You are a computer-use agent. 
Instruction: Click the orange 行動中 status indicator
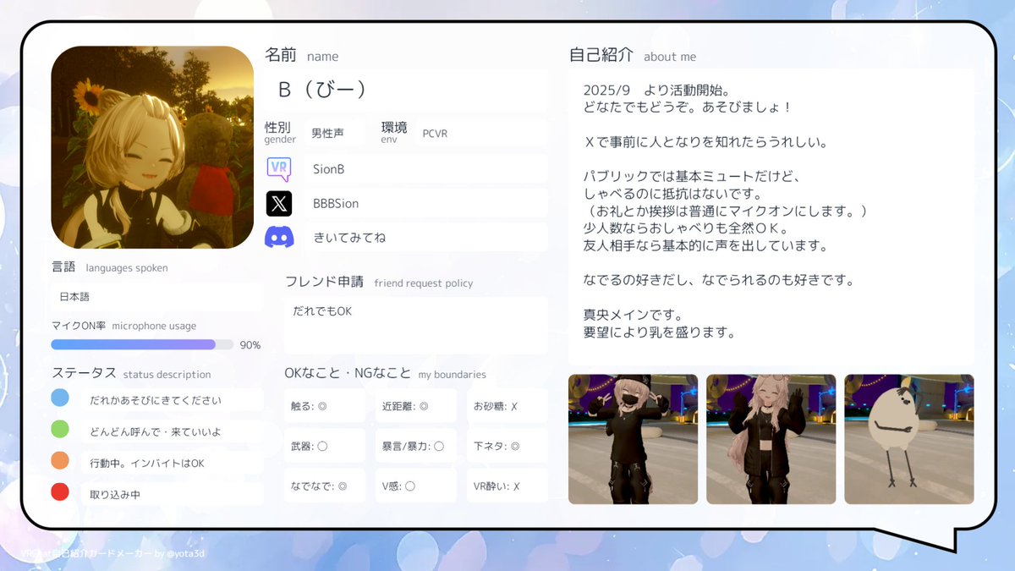click(59, 461)
